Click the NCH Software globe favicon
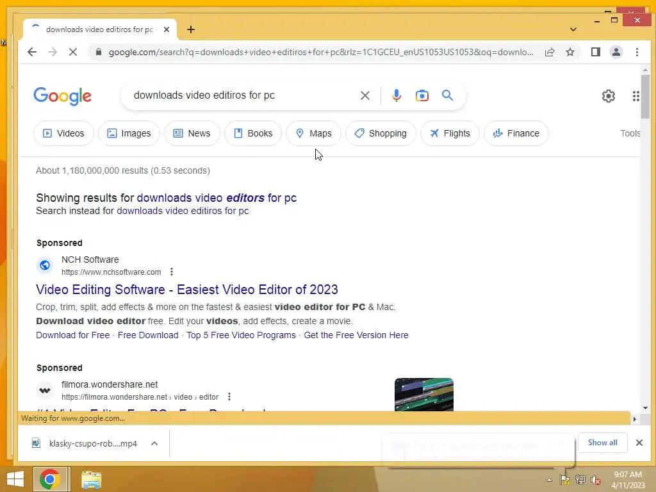656x492 pixels. (x=45, y=265)
